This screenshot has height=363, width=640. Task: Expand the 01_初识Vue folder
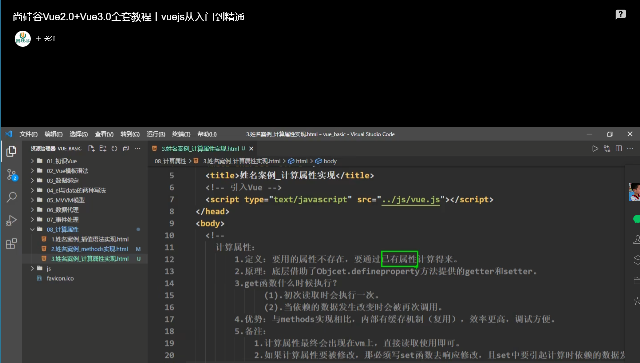pyautogui.click(x=61, y=161)
